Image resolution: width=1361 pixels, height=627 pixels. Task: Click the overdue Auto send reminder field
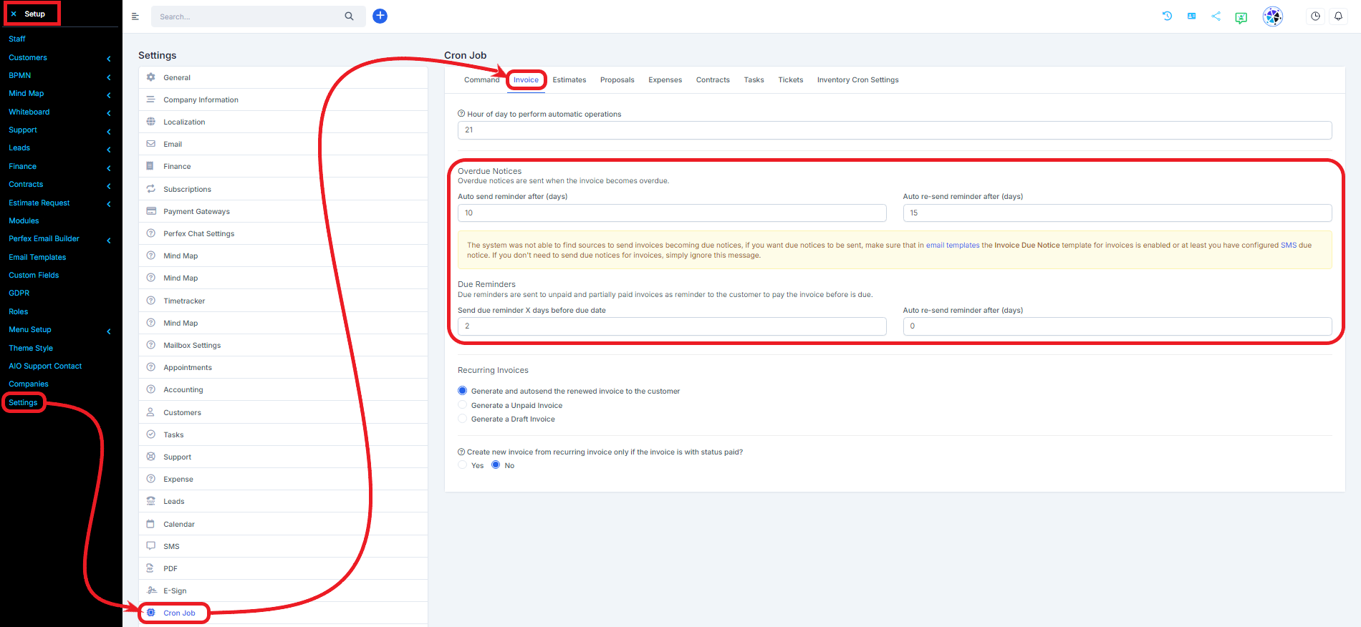point(672,213)
